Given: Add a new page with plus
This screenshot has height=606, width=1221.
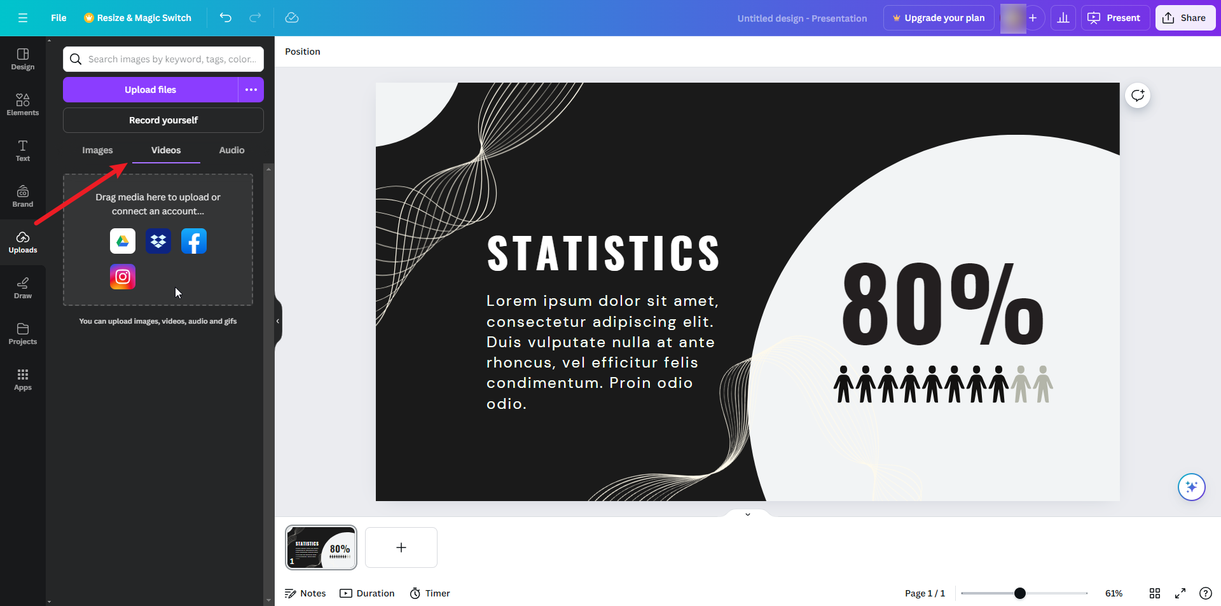Looking at the screenshot, I should (401, 547).
